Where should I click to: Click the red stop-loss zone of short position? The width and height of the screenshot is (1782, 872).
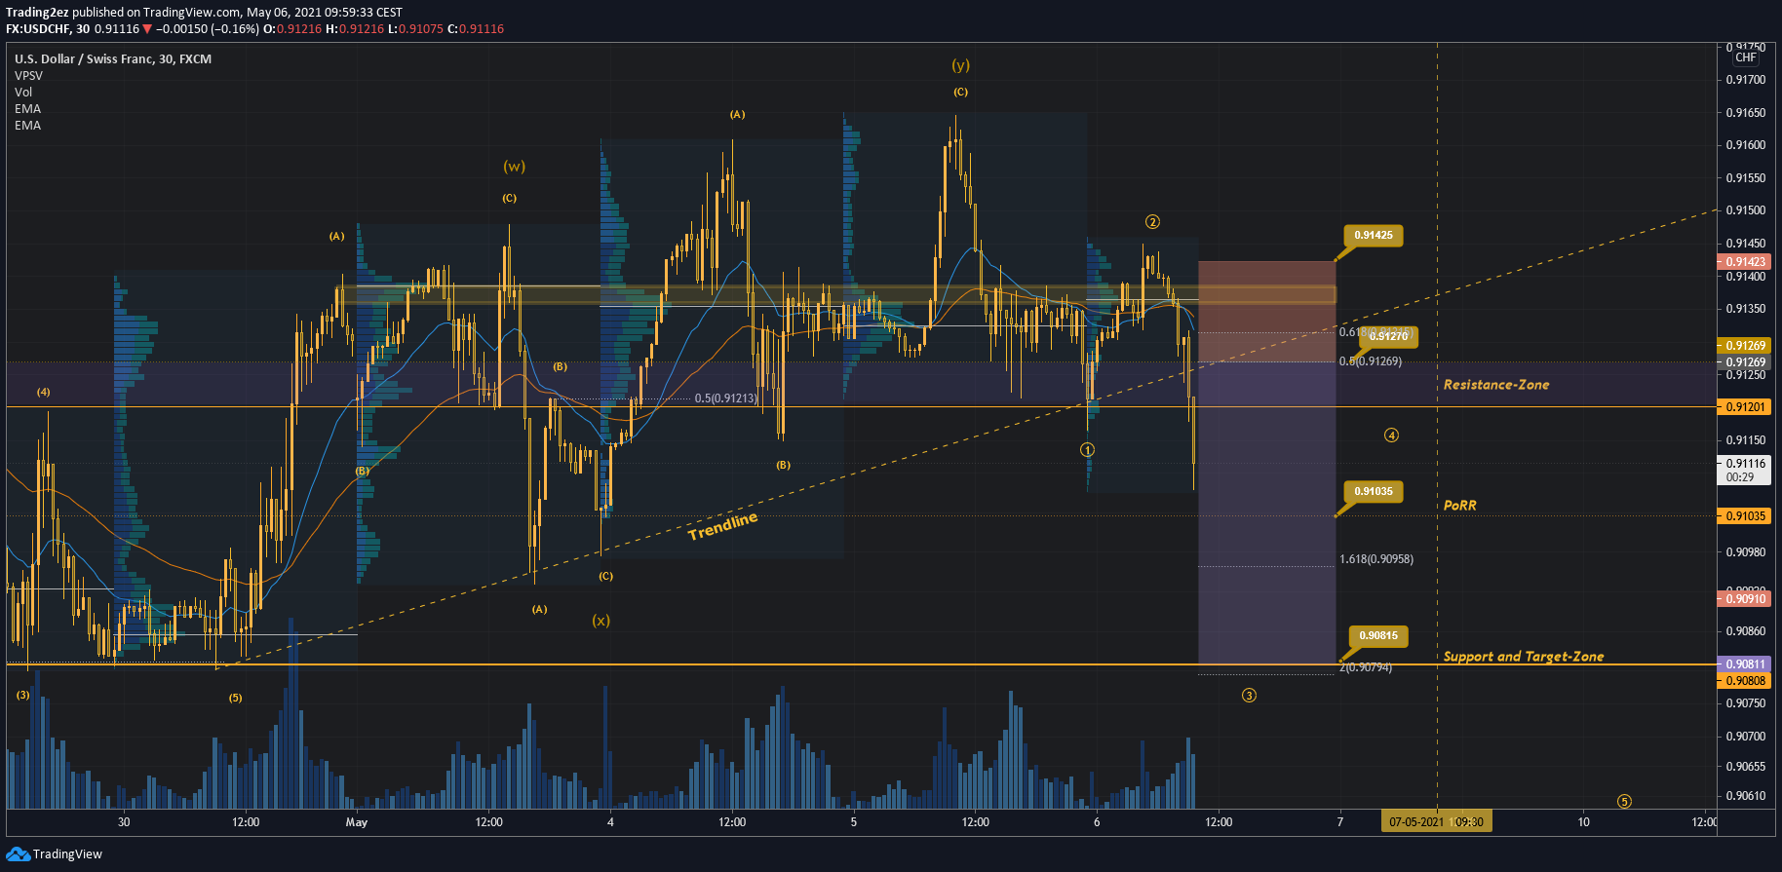(1266, 312)
